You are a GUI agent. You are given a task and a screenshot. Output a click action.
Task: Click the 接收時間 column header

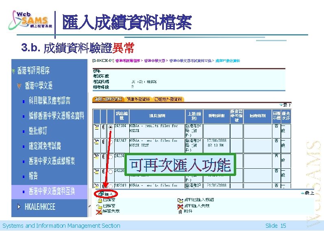pyautogui.click(x=216, y=116)
